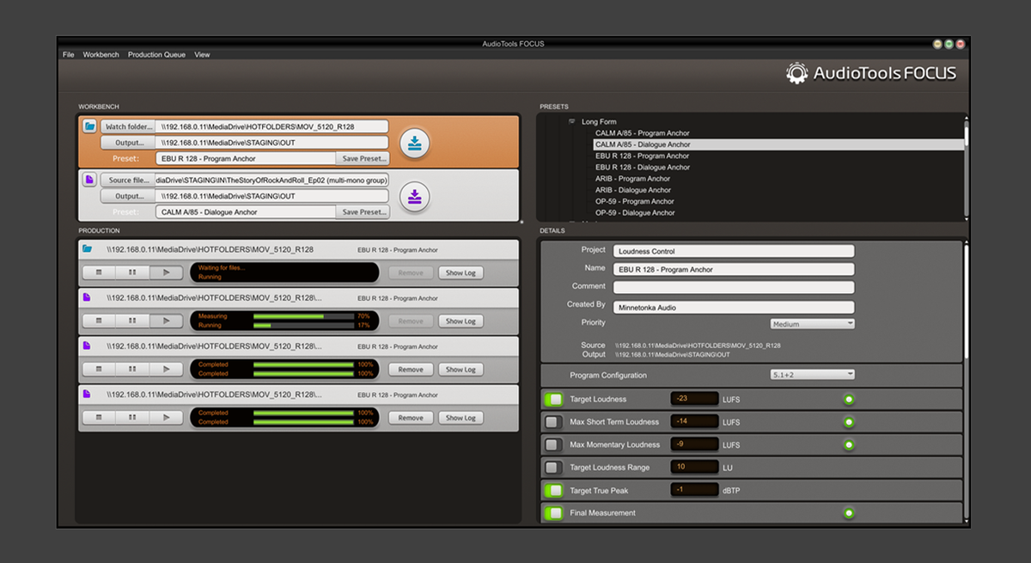Click the Running 17% progress bar
Image resolution: width=1031 pixels, height=563 pixels.
[x=303, y=326]
